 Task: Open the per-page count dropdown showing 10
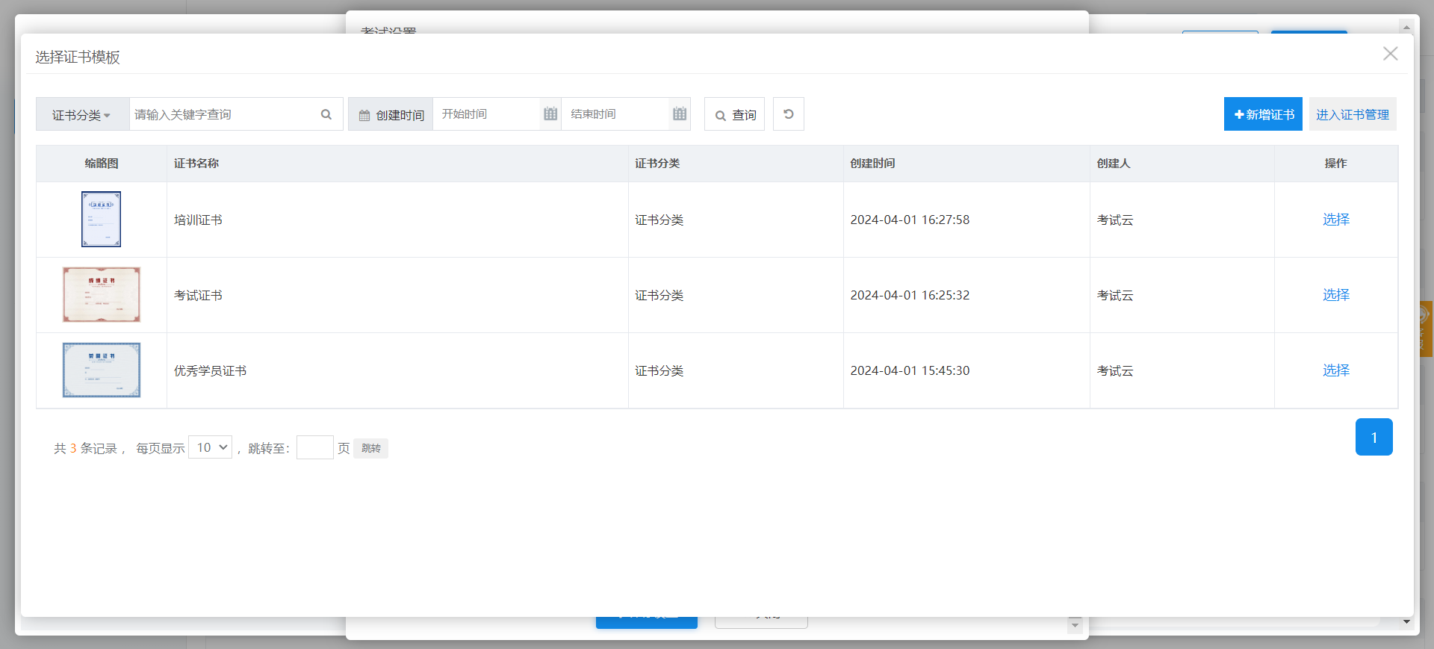pyautogui.click(x=210, y=447)
